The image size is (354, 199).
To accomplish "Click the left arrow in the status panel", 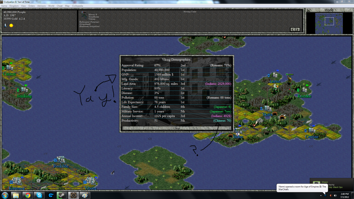I will pyautogui.click(x=292, y=29).
